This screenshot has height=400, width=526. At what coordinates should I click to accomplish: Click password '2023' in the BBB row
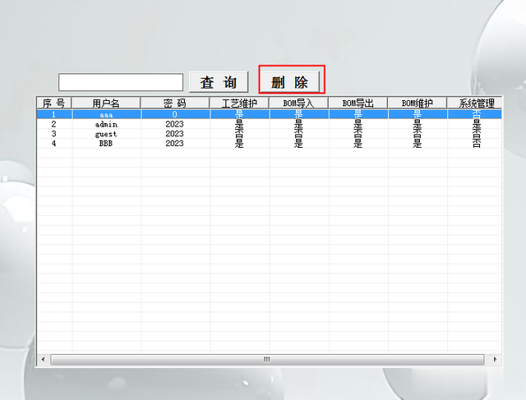(175, 144)
